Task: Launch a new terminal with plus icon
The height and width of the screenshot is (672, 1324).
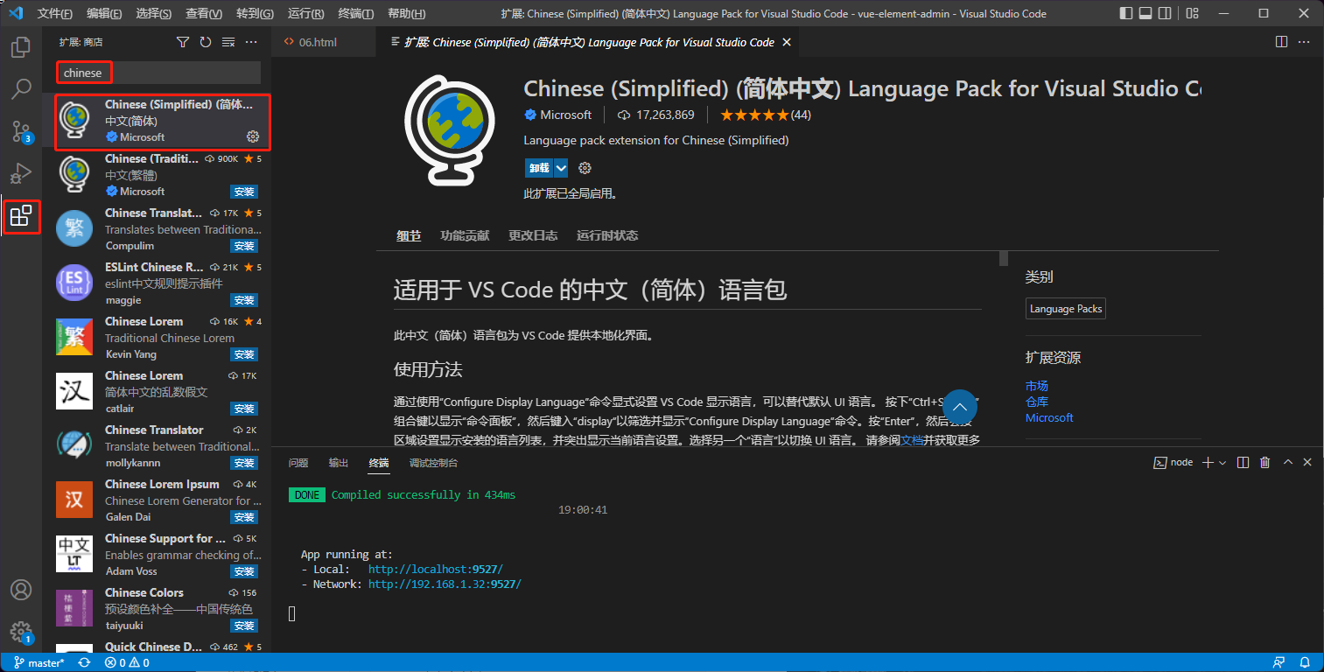Action: click(x=1208, y=462)
